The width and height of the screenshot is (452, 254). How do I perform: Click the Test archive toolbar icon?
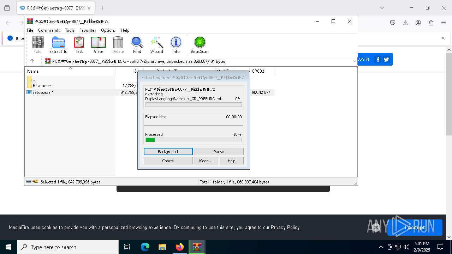pyautogui.click(x=79, y=45)
